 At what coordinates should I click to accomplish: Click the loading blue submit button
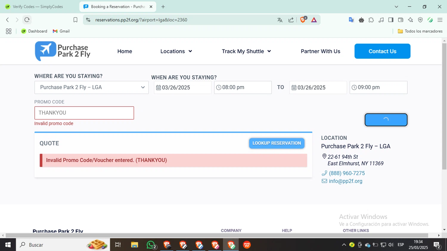(386, 120)
